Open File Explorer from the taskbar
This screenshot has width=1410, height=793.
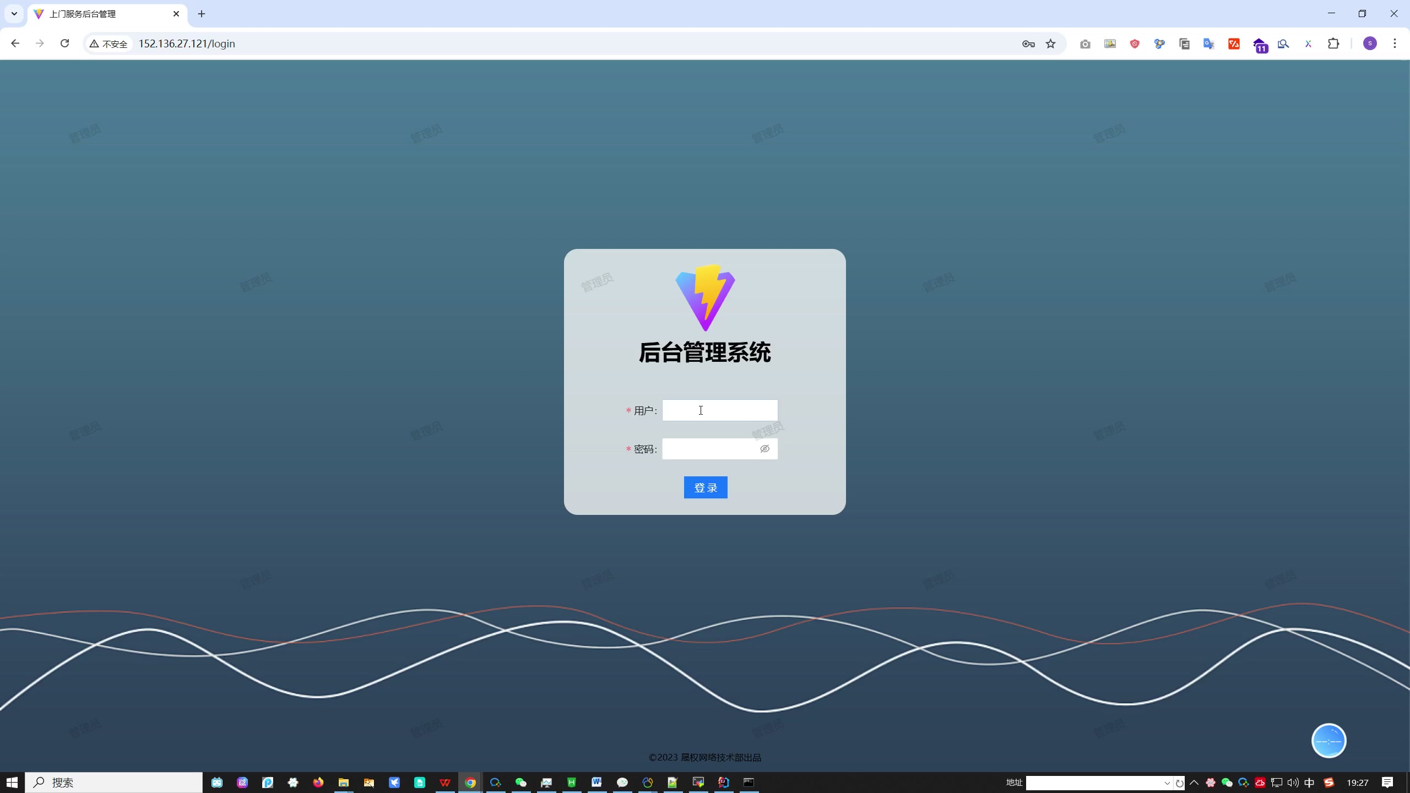pos(344,783)
